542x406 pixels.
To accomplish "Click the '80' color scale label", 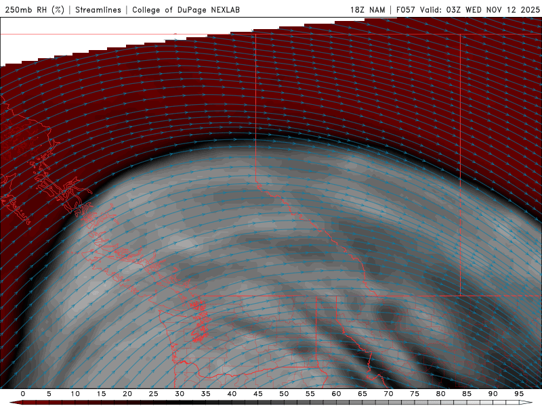I will [x=440, y=394].
